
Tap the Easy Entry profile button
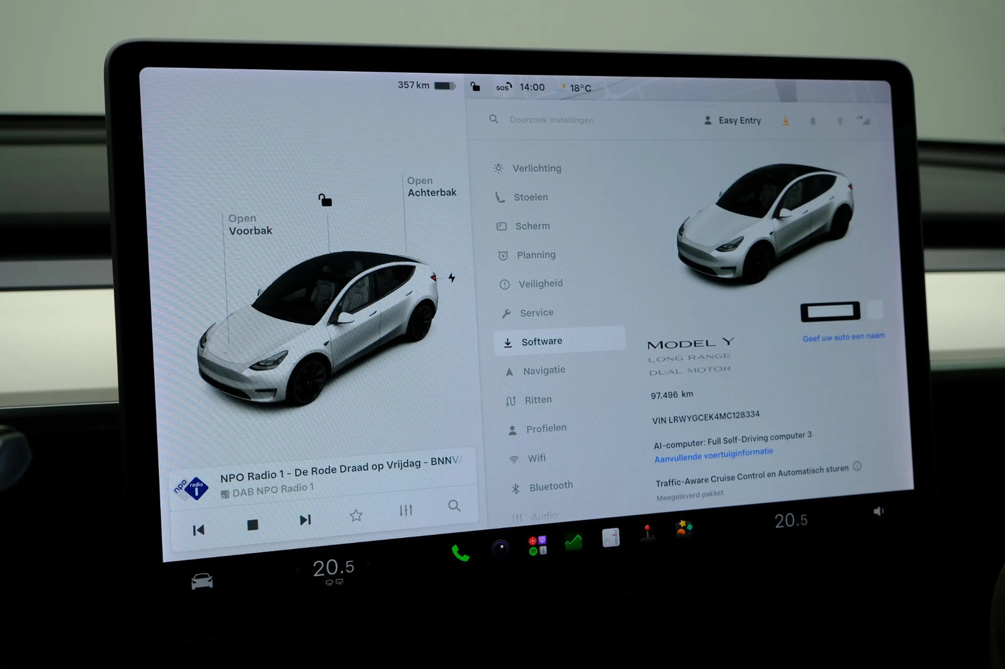click(x=732, y=121)
